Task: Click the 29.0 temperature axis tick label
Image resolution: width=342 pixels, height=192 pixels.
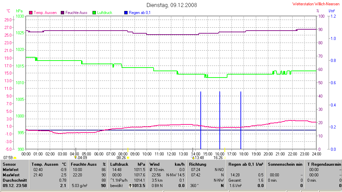Action: tap(8, 20)
